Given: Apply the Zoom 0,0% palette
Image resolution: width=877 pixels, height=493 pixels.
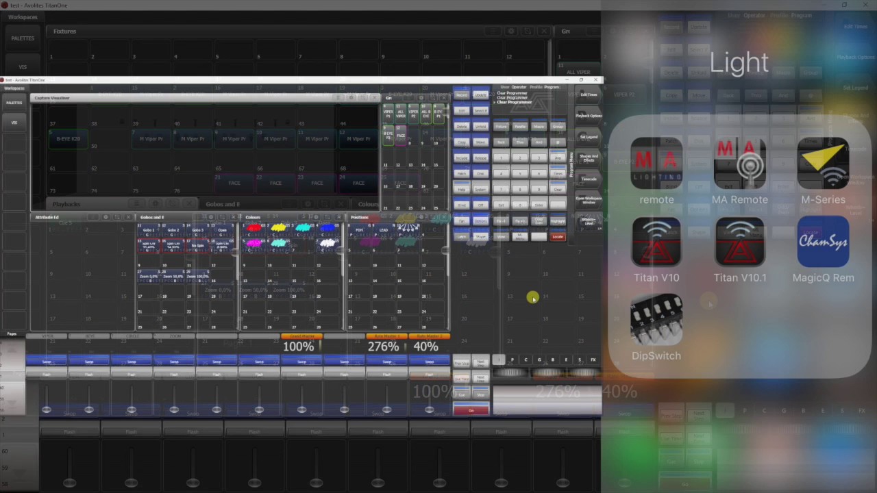Looking at the screenshot, I should click(149, 277).
